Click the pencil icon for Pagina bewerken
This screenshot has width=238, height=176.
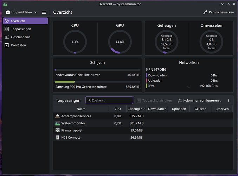click(x=206, y=12)
